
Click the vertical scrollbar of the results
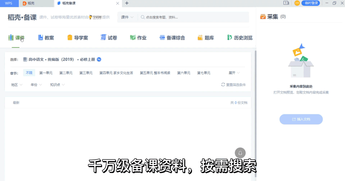click(256, 114)
